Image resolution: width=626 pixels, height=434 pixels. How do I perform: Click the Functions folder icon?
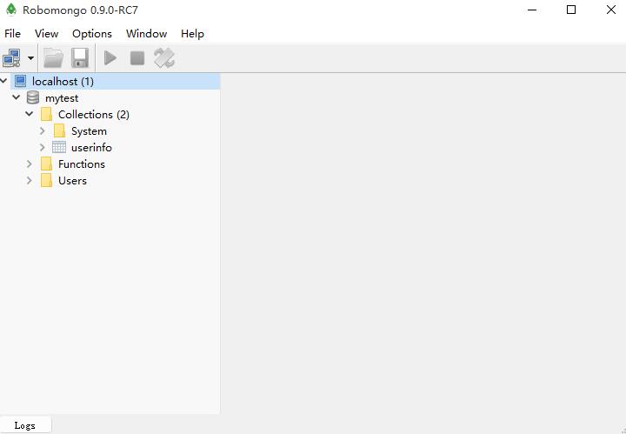46,164
